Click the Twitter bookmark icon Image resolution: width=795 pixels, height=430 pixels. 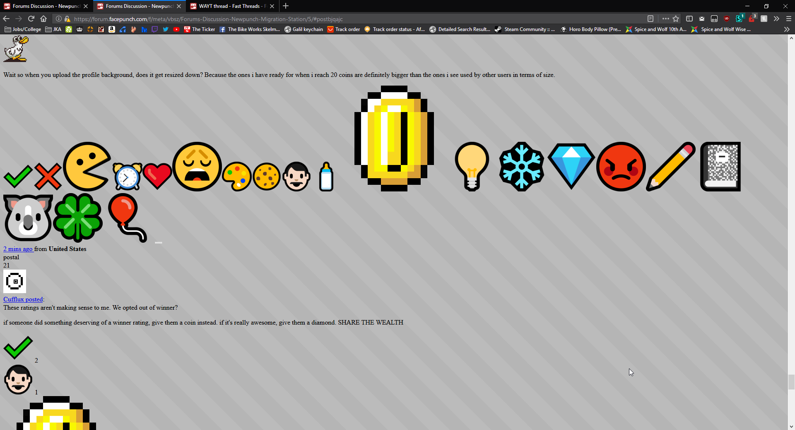tap(166, 29)
